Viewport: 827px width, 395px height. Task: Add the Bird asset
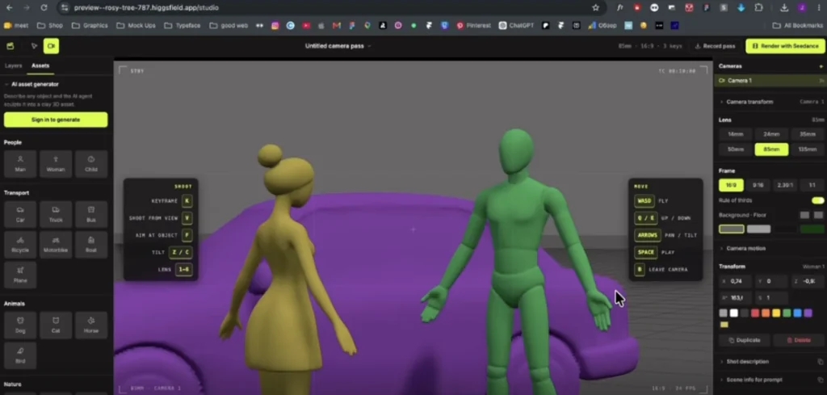coord(20,355)
